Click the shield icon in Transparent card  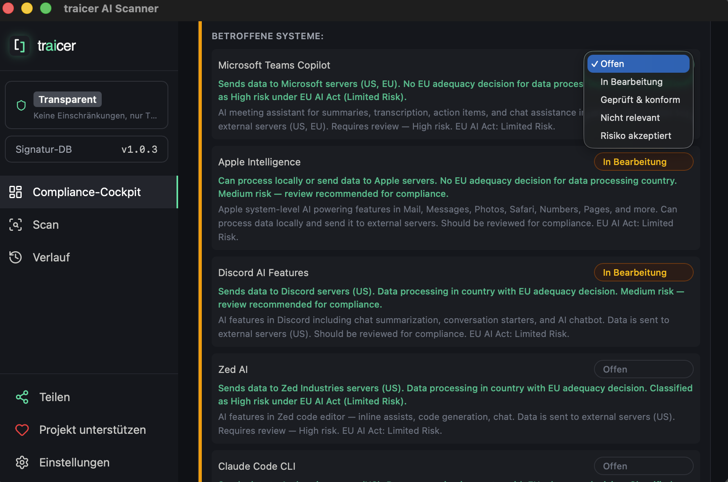[21, 106]
